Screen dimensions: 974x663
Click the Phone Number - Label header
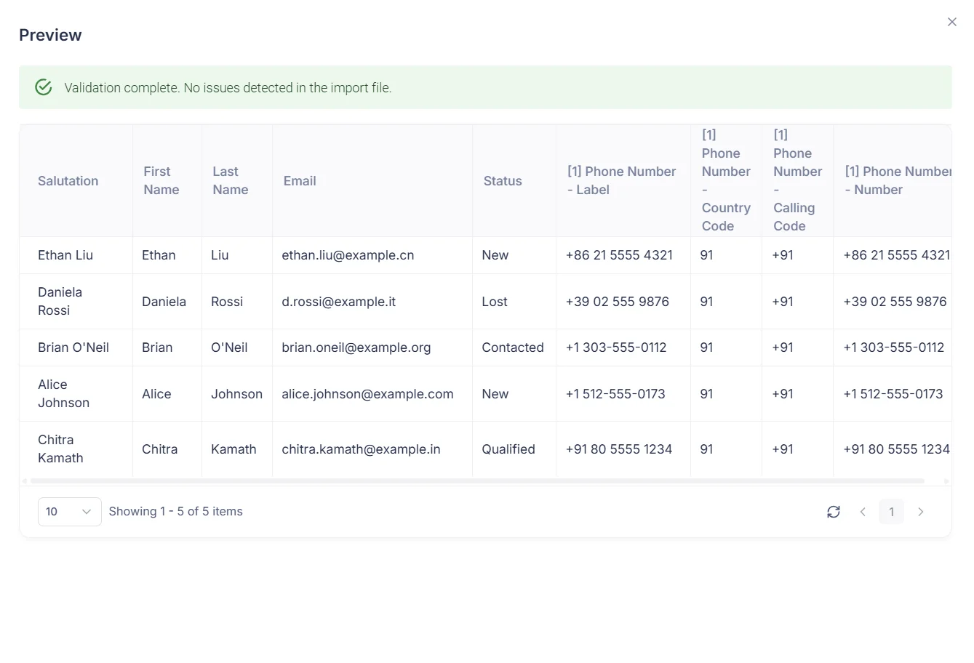pyautogui.click(x=622, y=180)
